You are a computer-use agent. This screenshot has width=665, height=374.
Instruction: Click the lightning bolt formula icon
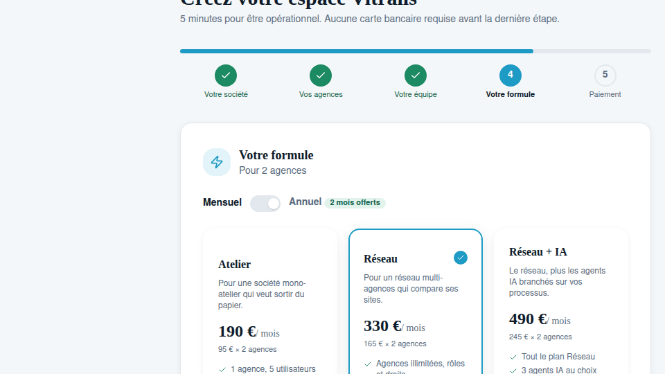pos(217,162)
